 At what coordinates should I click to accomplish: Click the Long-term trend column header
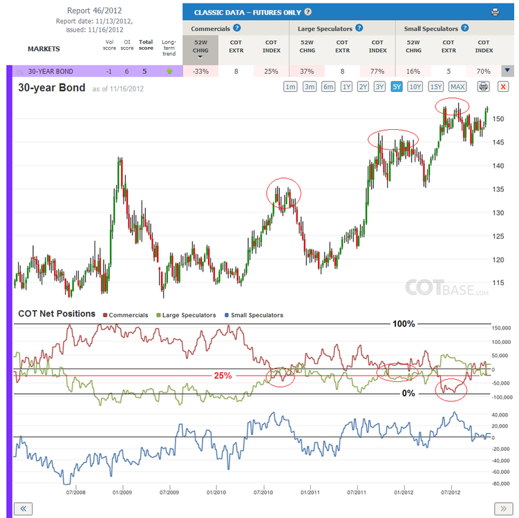pyautogui.click(x=169, y=48)
